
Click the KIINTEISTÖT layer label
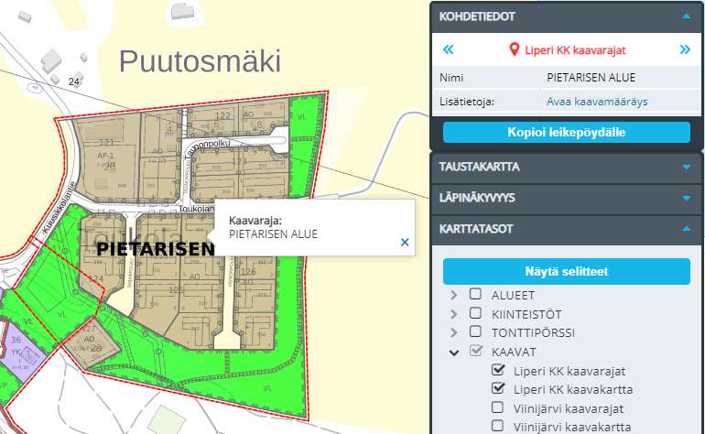tap(526, 314)
